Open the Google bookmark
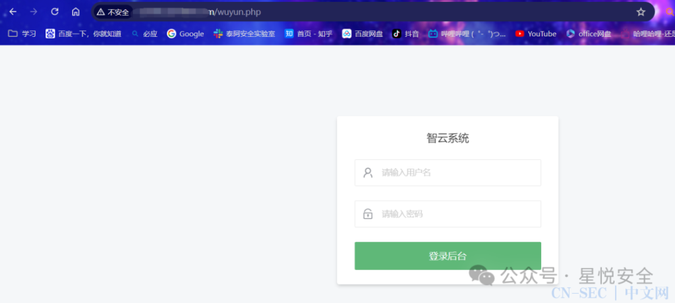The height and width of the screenshot is (303, 675). (x=185, y=34)
